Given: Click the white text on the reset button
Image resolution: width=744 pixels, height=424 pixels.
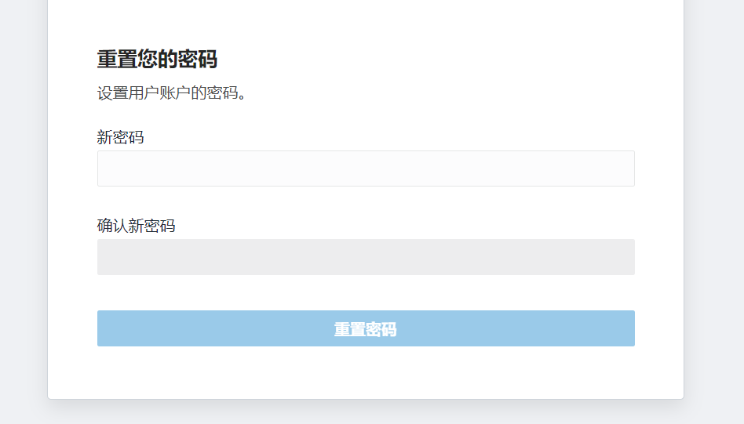Looking at the screenshot, I should (x=366, y=330).
